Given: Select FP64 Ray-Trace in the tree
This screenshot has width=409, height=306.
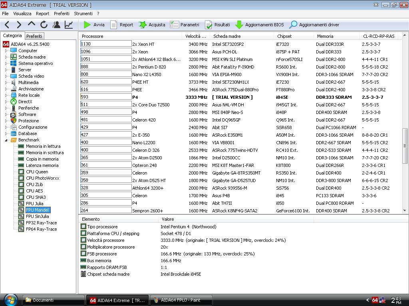Looking at the screenshot, I should (x=41, y=229).
